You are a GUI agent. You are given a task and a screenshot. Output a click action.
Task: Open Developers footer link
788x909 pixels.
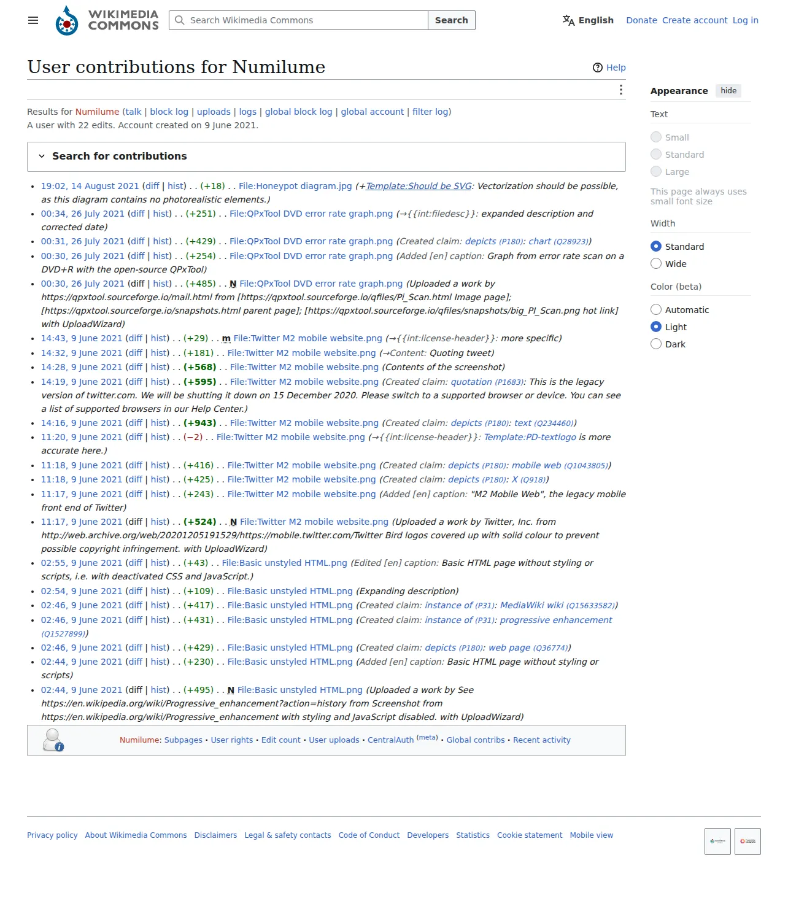[428, 835]
